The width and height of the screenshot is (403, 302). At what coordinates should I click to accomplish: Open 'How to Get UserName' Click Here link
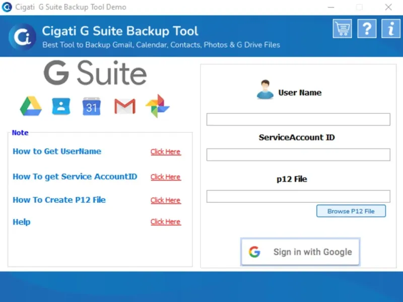click(165, 152)
